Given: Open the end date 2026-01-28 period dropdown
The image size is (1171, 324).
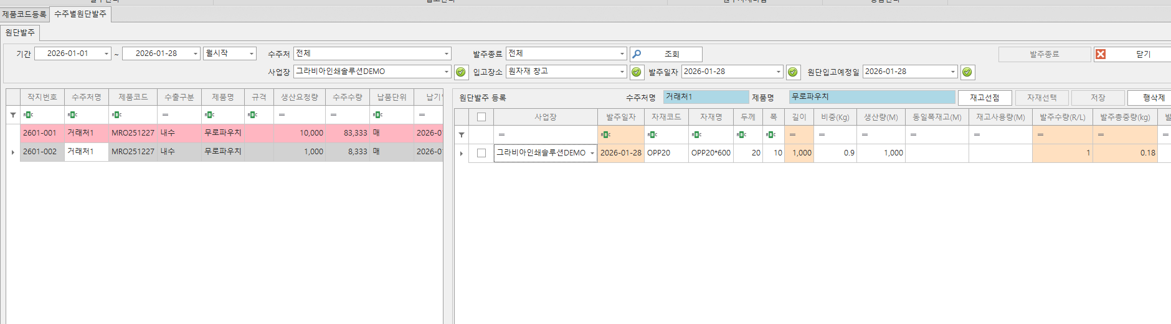Looking at the screenshot, I should 195,53.
